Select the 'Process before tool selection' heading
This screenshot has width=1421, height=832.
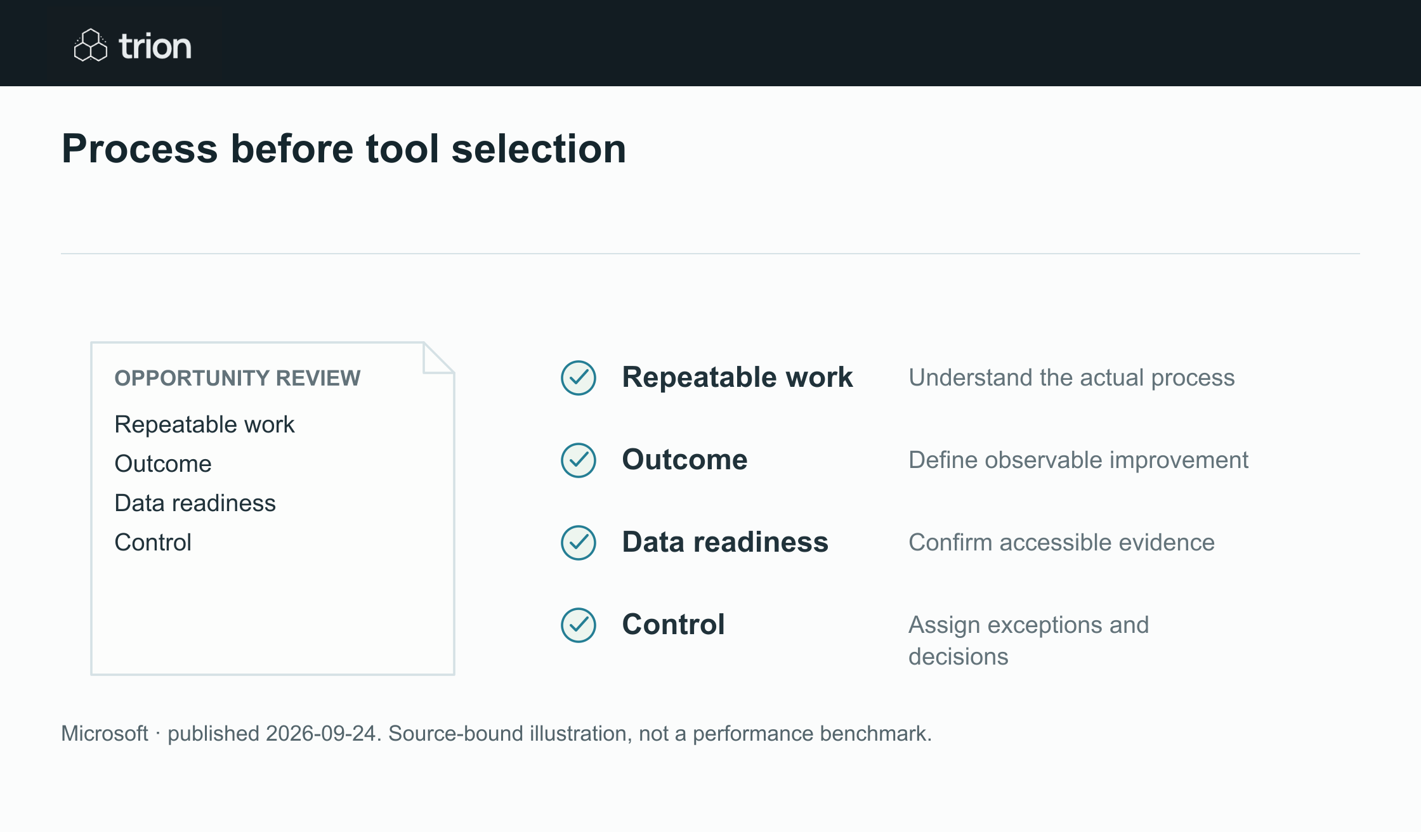pyautogui.click(x=344, y=149)
